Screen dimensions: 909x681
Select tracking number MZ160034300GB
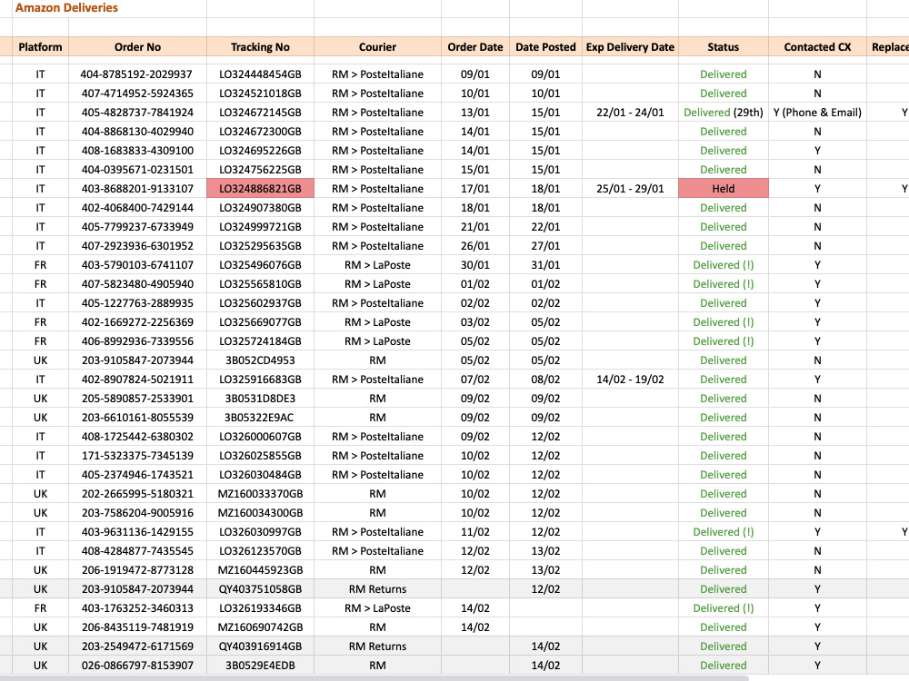[x=260, y=513]
